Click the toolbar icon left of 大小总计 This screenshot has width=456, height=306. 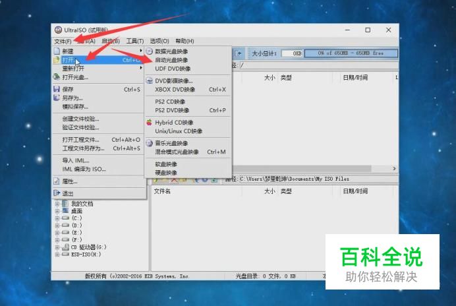tap(239, 53)
